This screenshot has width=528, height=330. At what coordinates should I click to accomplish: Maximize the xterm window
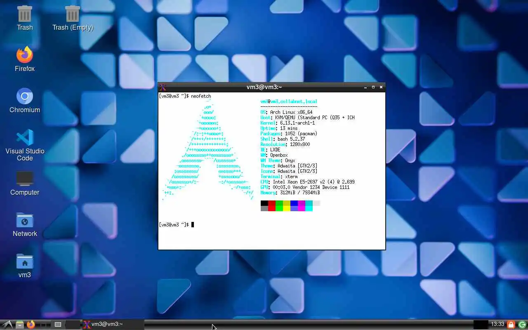(373, 87)
